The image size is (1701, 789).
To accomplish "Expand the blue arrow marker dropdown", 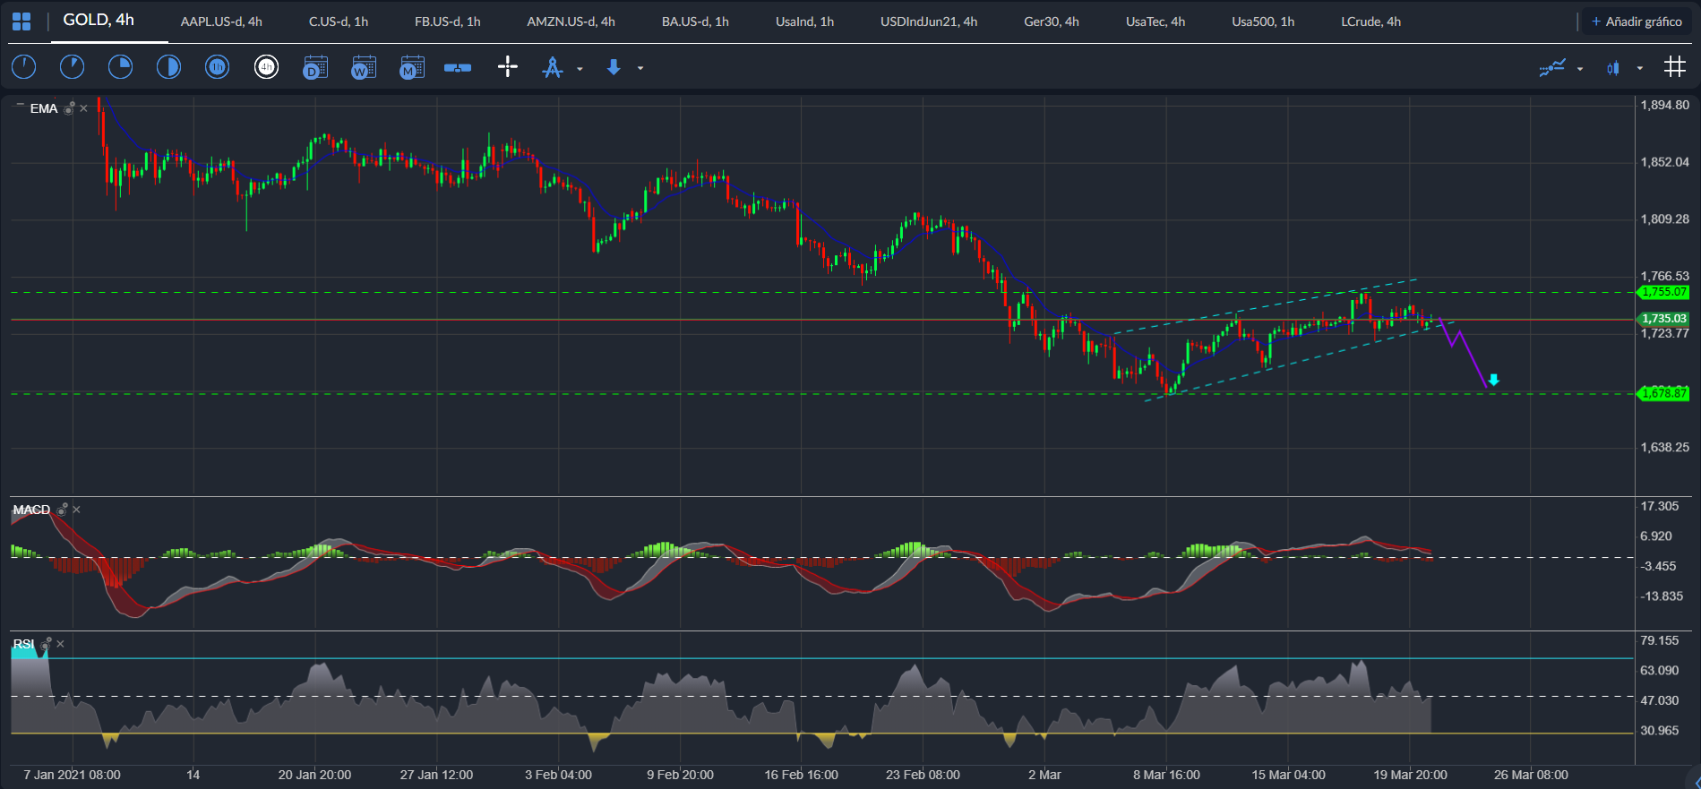I will coord(640,68).
